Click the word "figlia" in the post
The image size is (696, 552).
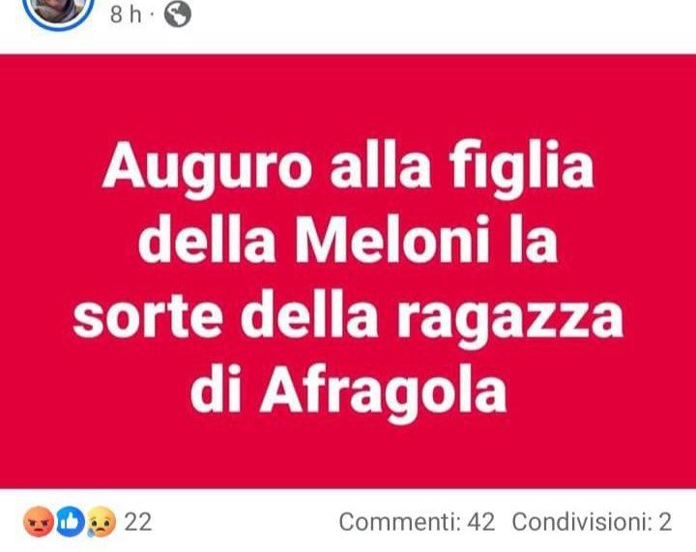coord(522,168)
